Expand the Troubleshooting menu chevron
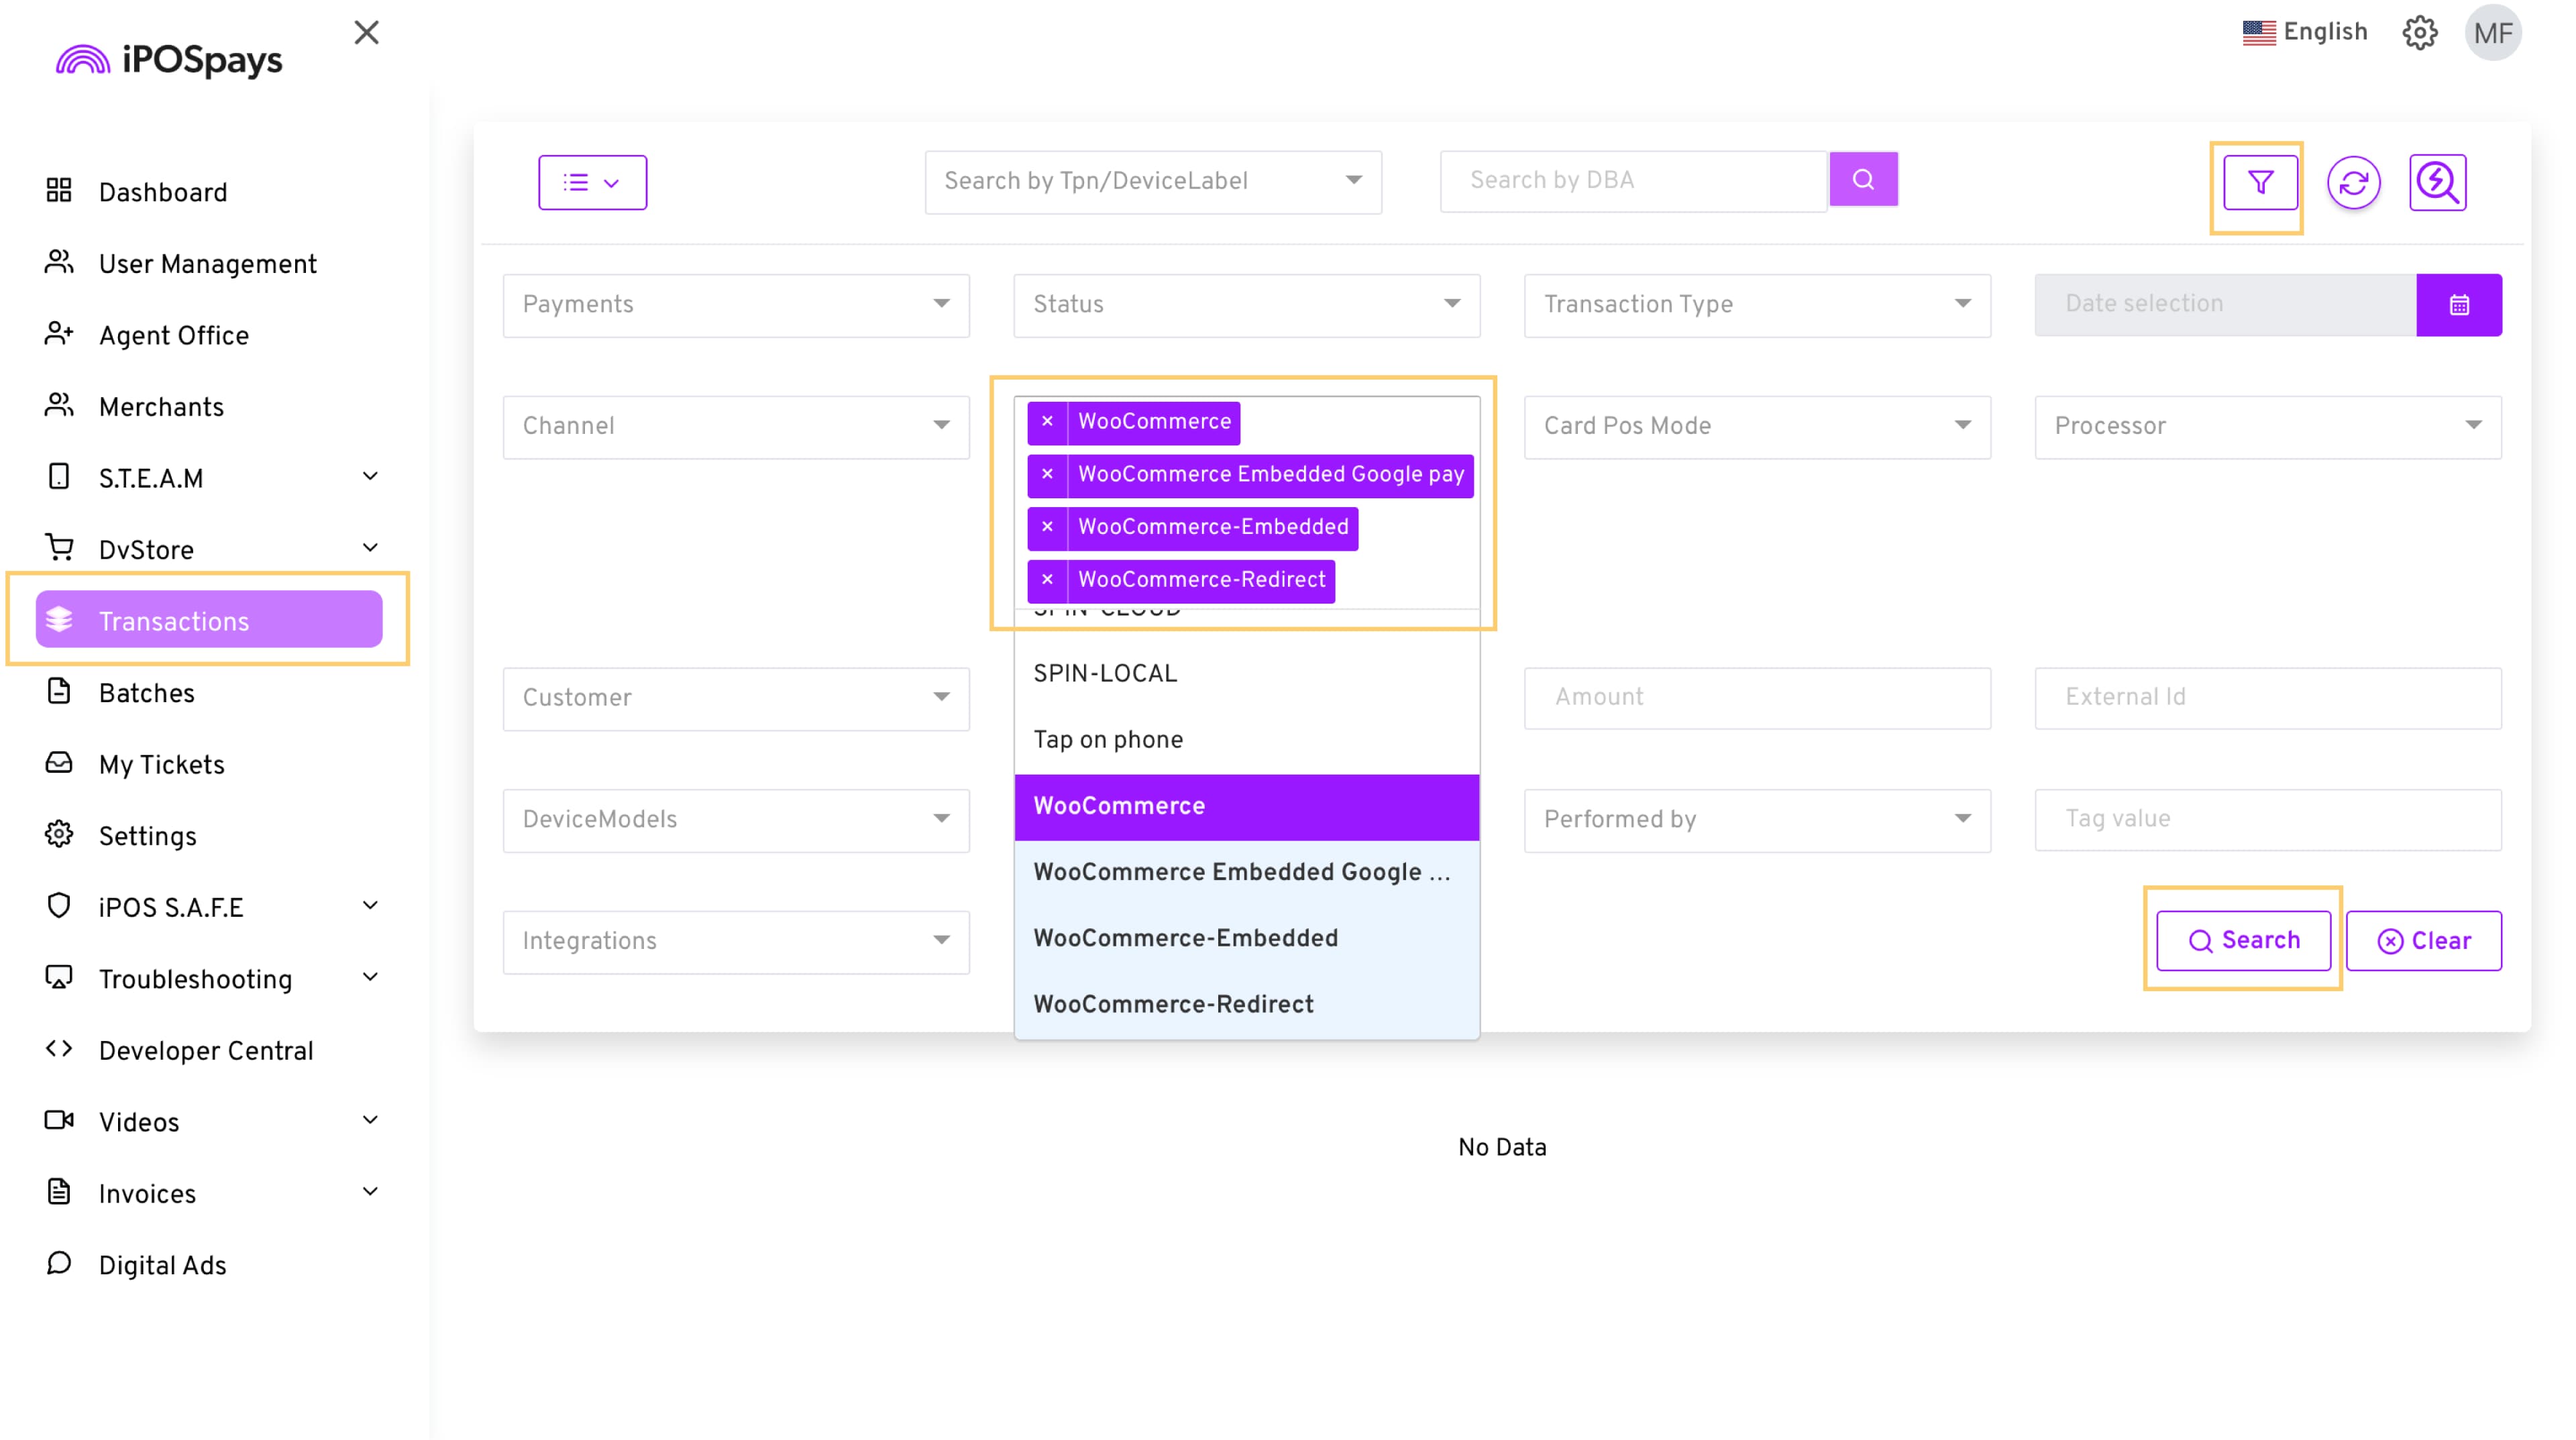Image resolution: width=2576 pixels, height=1440 pixels. click(x=370, y=977)
